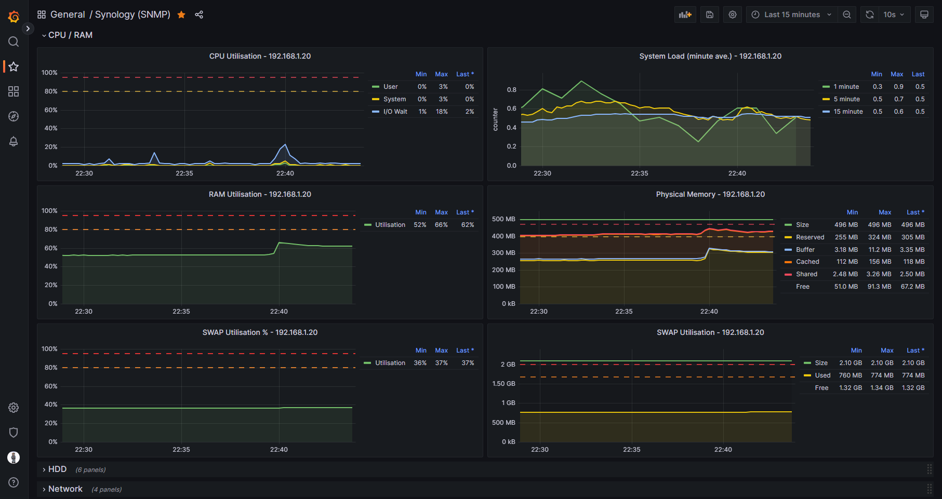The image size is (942, 499).
Task: Click the Grafana logo home icon
Action: click(14, 17)
